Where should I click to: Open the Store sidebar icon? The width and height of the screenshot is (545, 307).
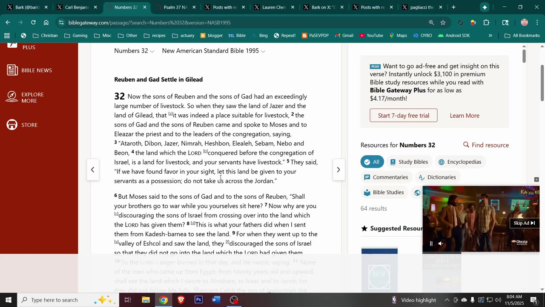pyautogui.click(x=12, y=125)
